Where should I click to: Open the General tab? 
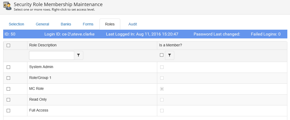tap(43, 24)
